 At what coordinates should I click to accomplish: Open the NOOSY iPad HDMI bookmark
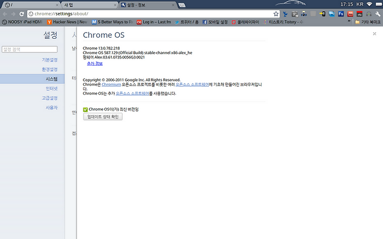pyautogui.click(x=22, y=22)
